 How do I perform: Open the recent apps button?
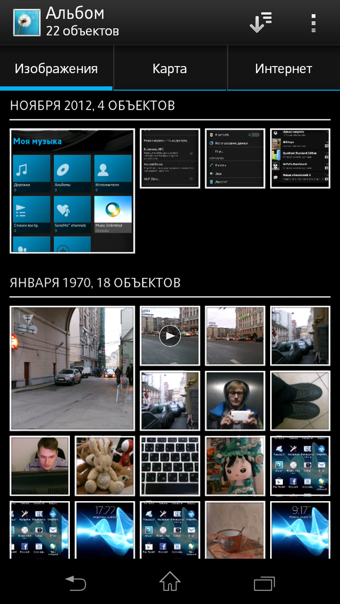tap(264, 583)
